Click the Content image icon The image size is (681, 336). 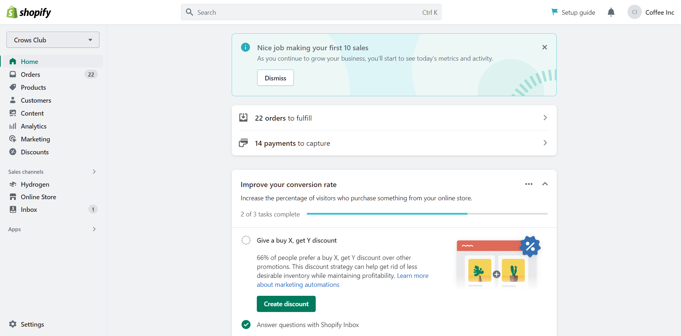click(13, 113)
